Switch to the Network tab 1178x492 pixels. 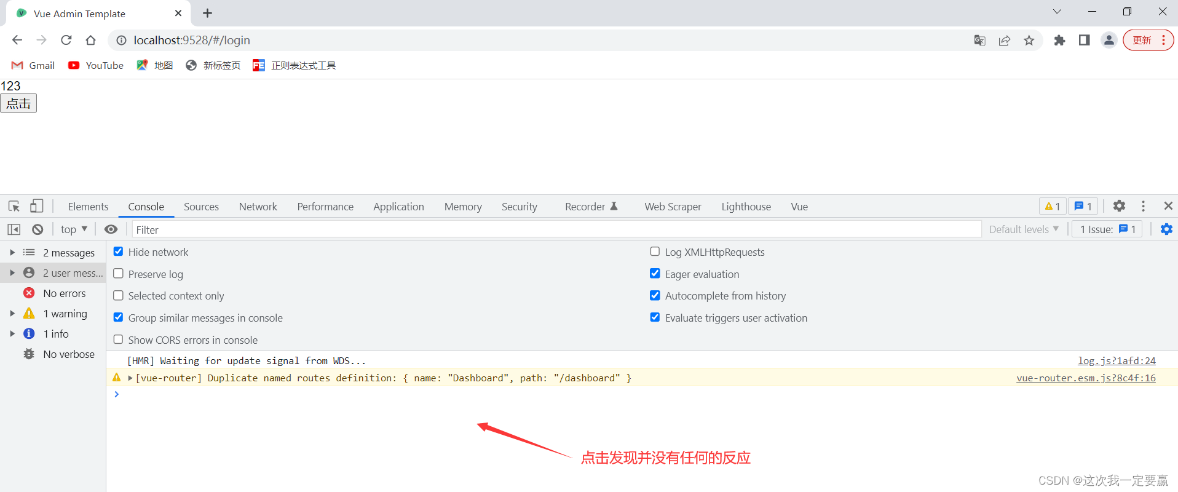(x=258, y=207)
